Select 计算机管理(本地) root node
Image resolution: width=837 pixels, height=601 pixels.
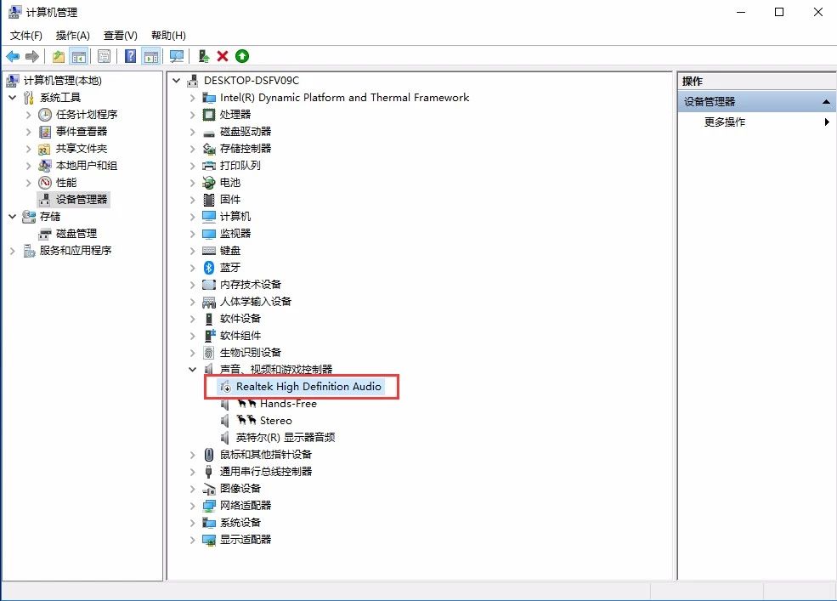[62, 81]
